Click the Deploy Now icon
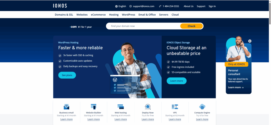Image resolution: width=271 pixels, height=125 pixels. click(148, 107)
